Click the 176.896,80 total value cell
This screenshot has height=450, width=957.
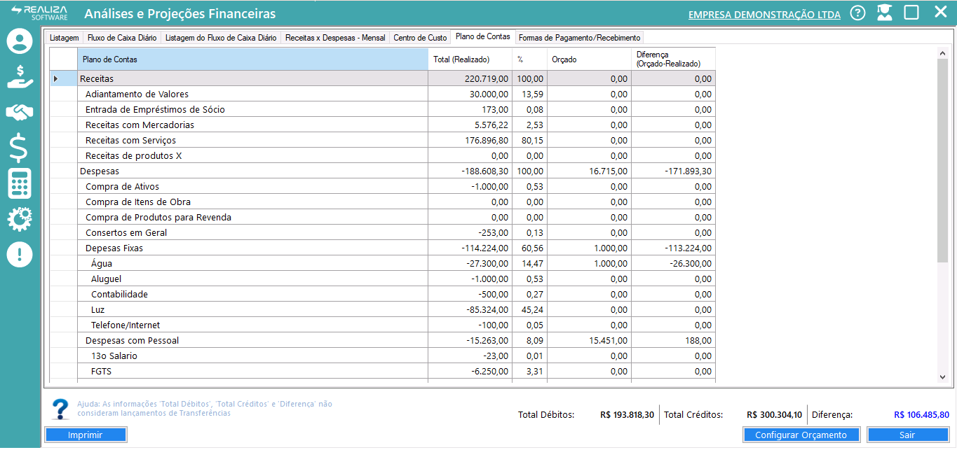[470, 141]
